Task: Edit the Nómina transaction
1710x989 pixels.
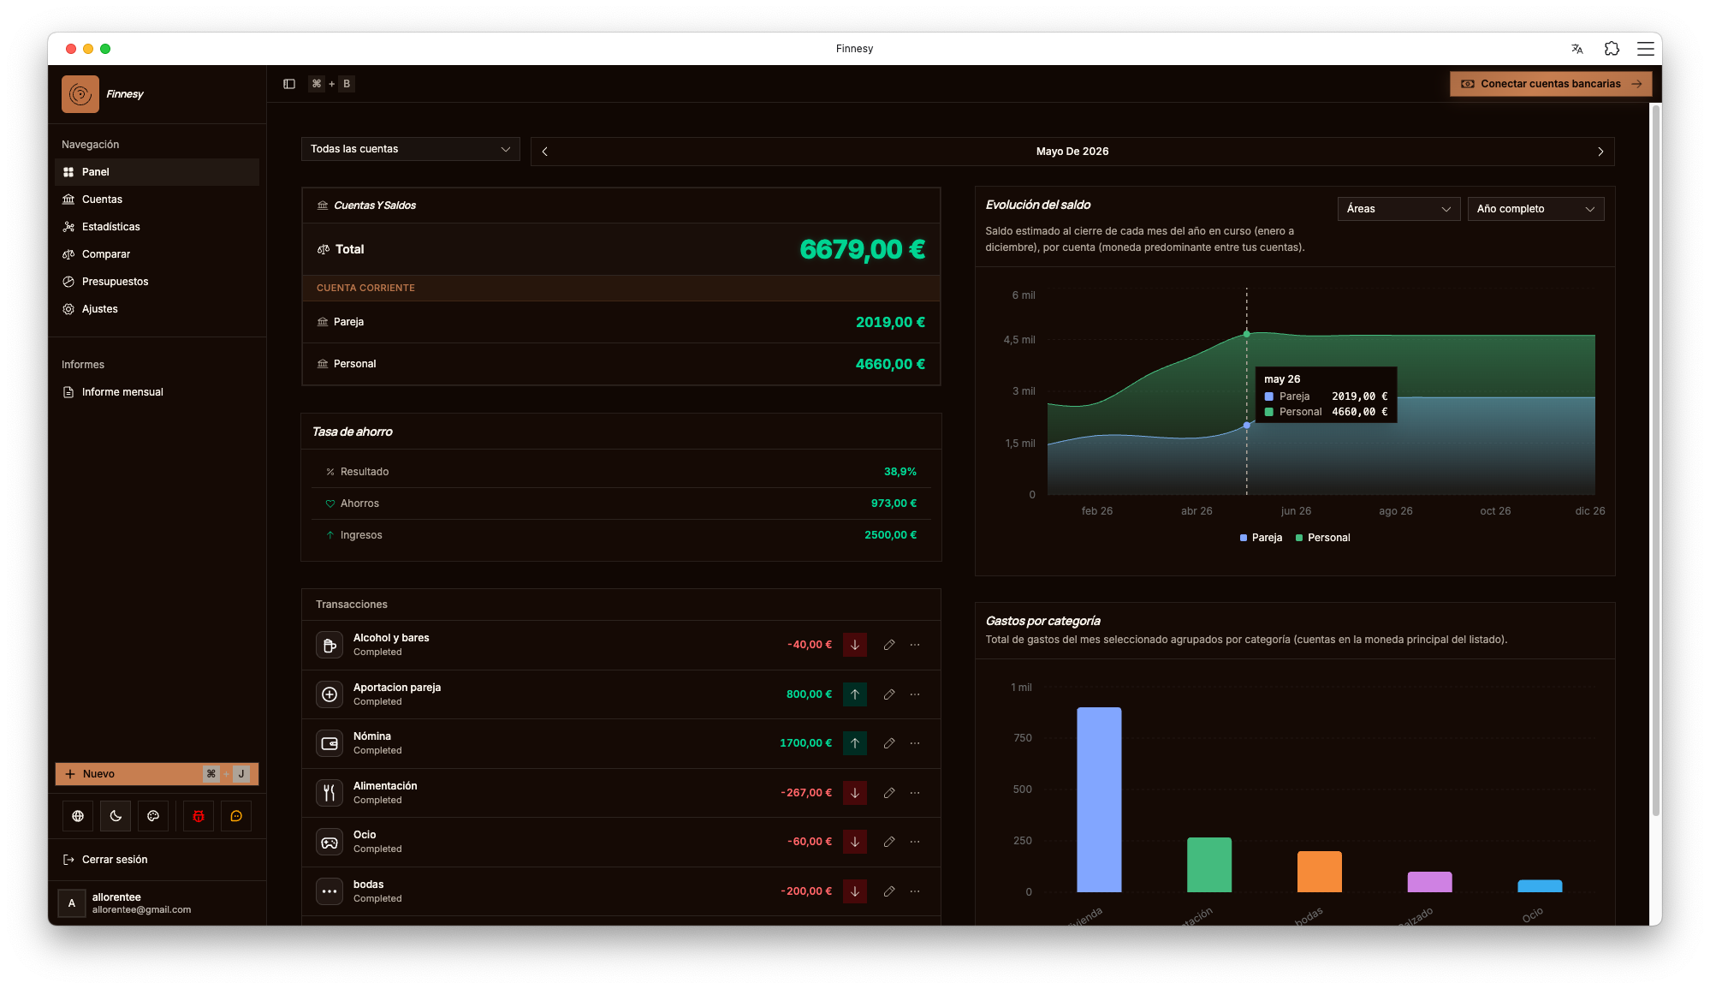Action: click(x=889, y=743)
